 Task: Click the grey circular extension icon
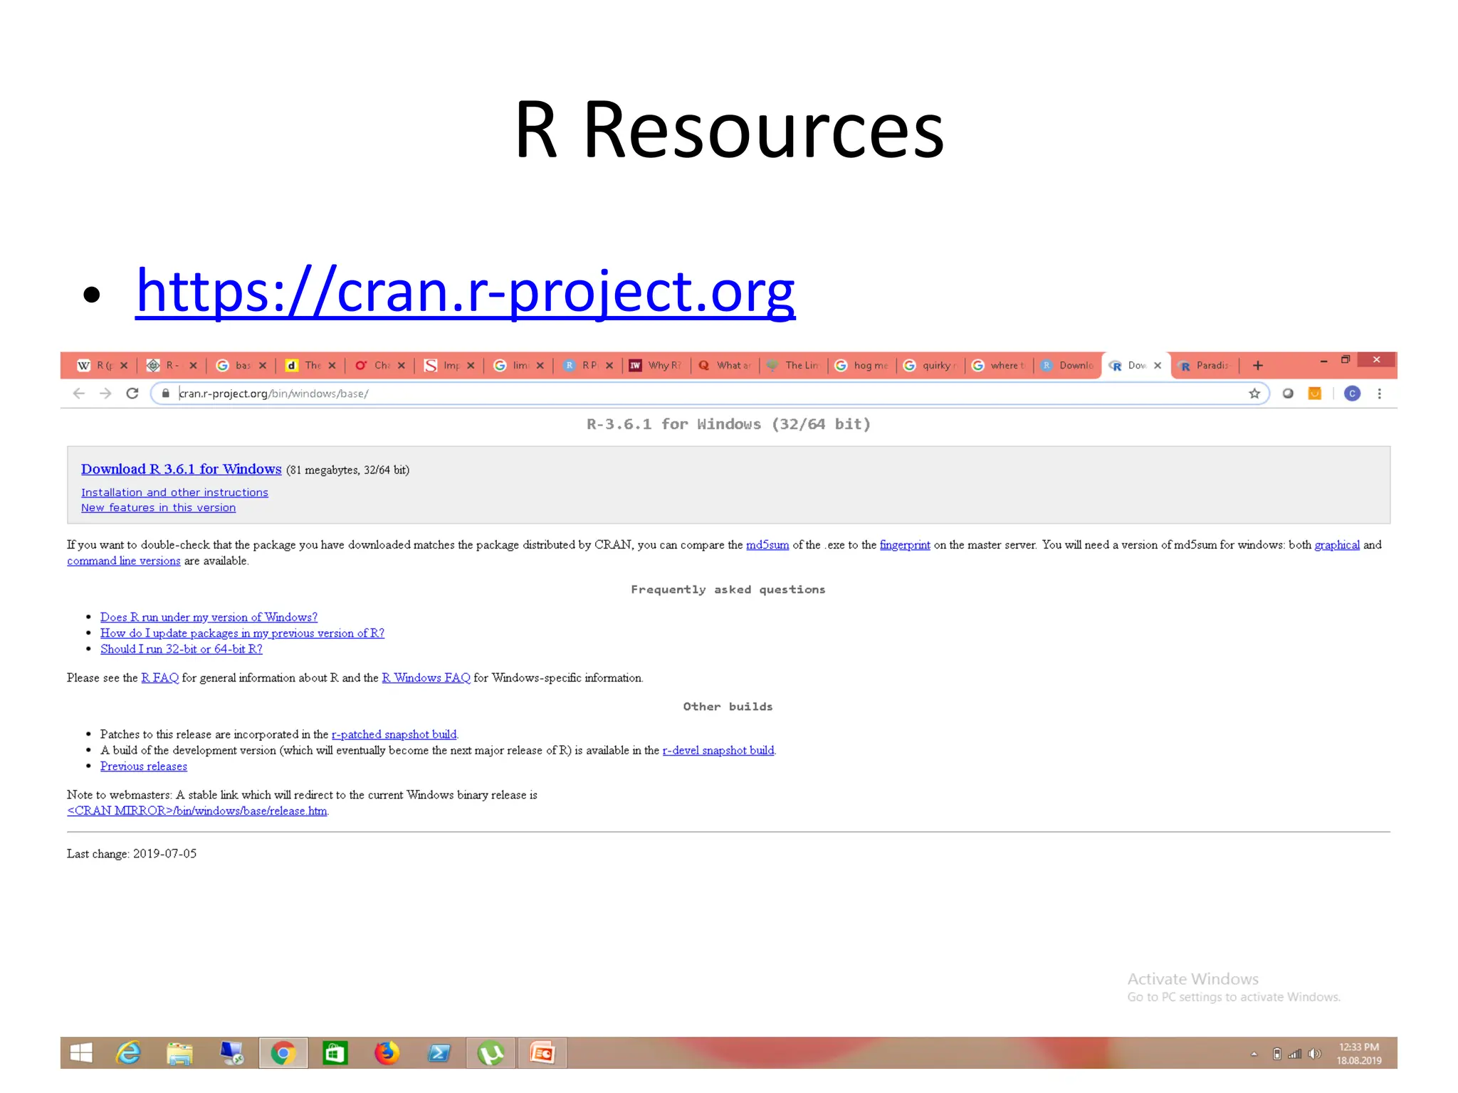click(1288, 394)
